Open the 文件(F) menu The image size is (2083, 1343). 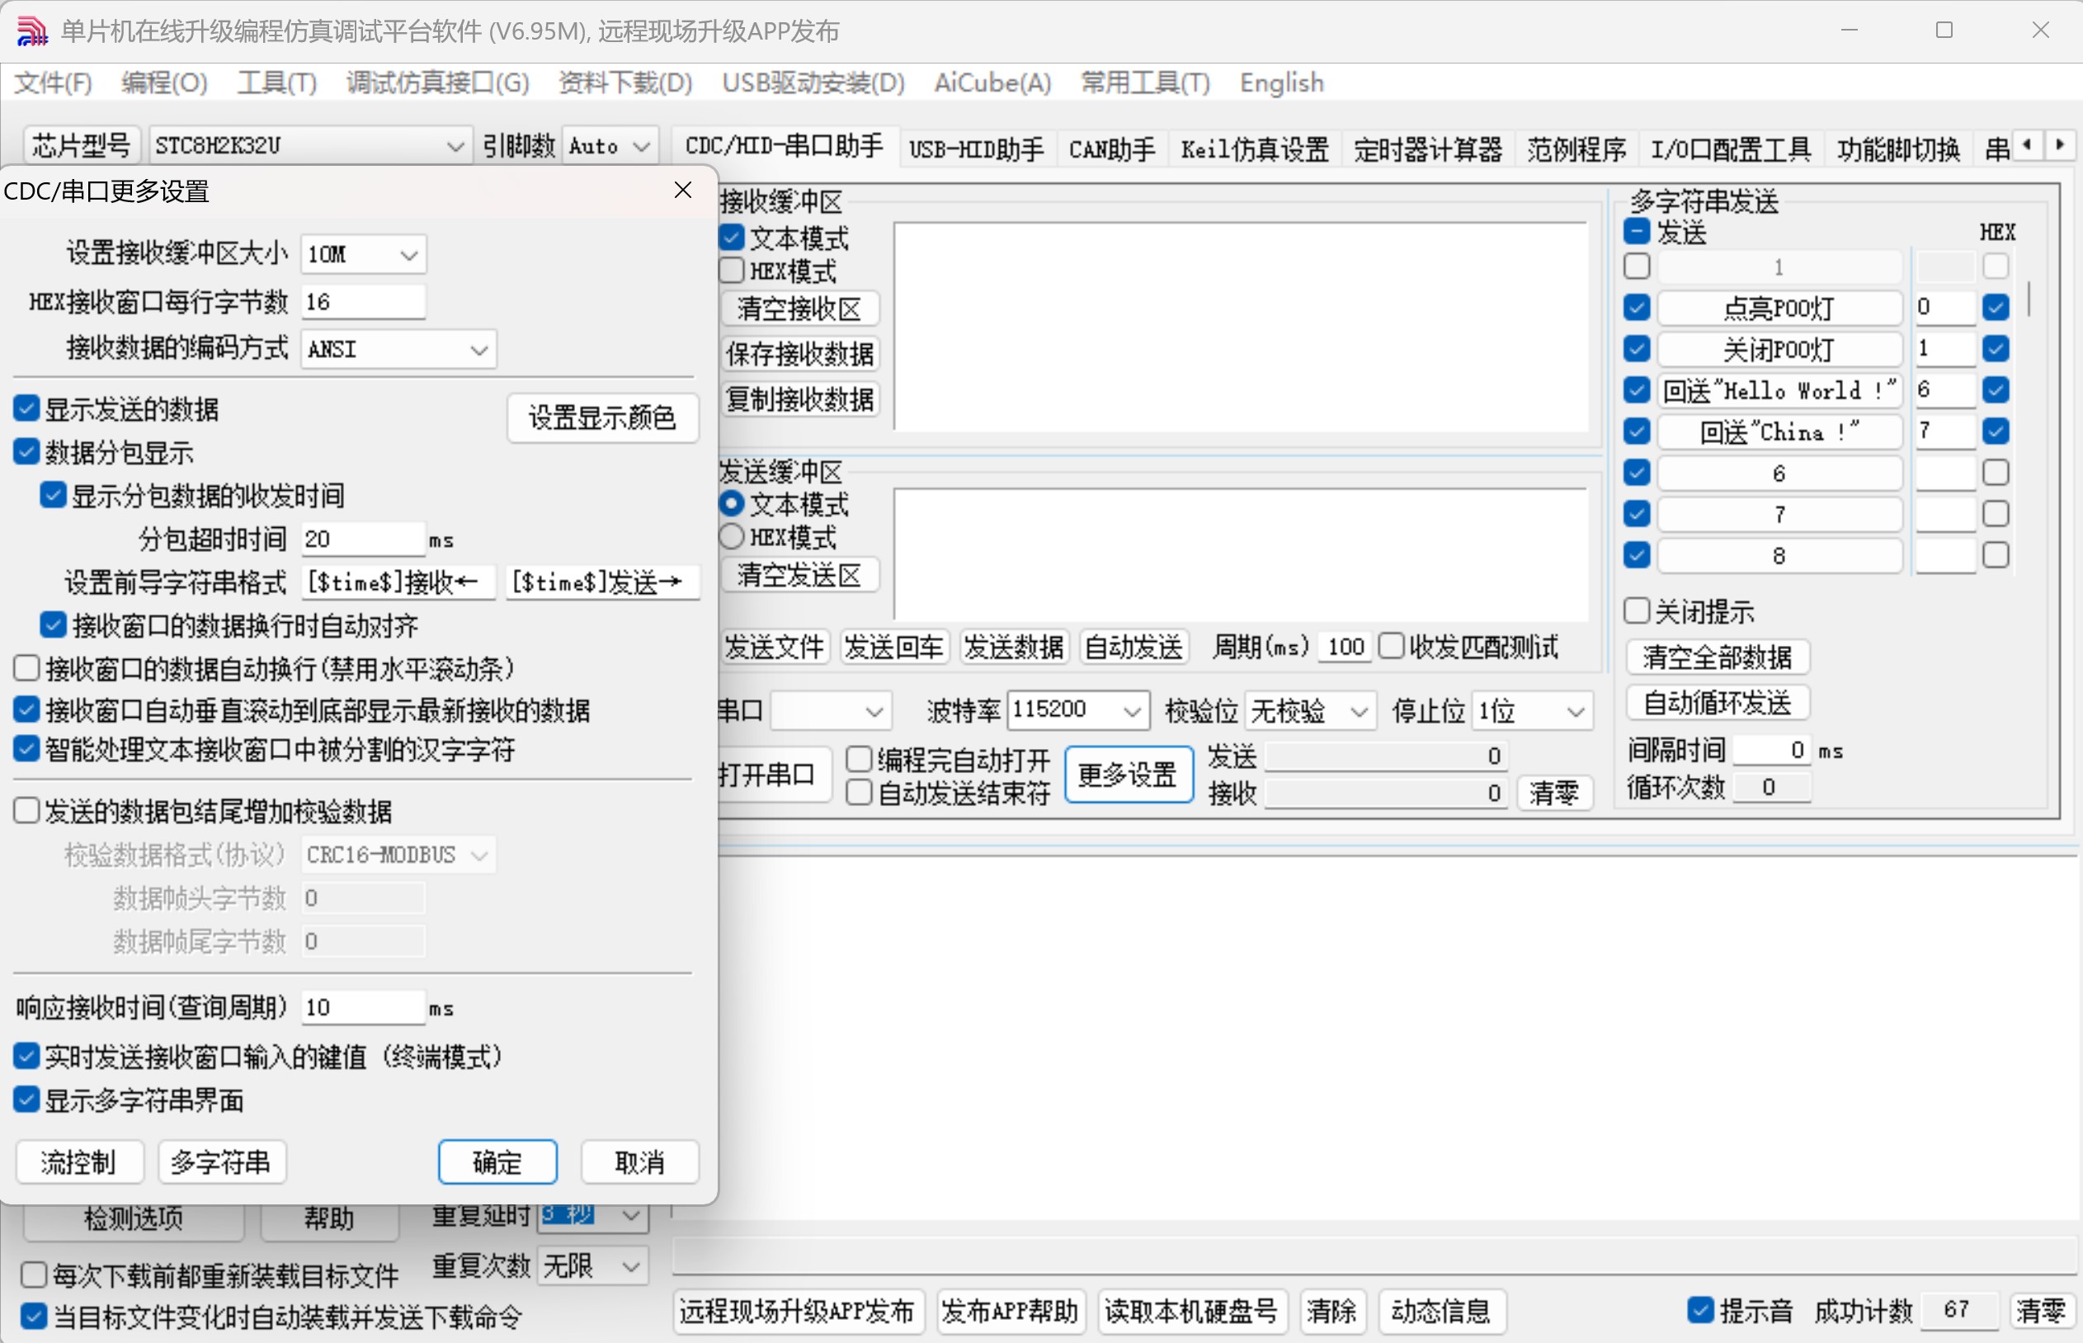[53, 82]
